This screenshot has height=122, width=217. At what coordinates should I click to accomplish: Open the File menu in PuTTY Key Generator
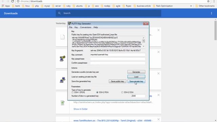(x=71, y=27)
